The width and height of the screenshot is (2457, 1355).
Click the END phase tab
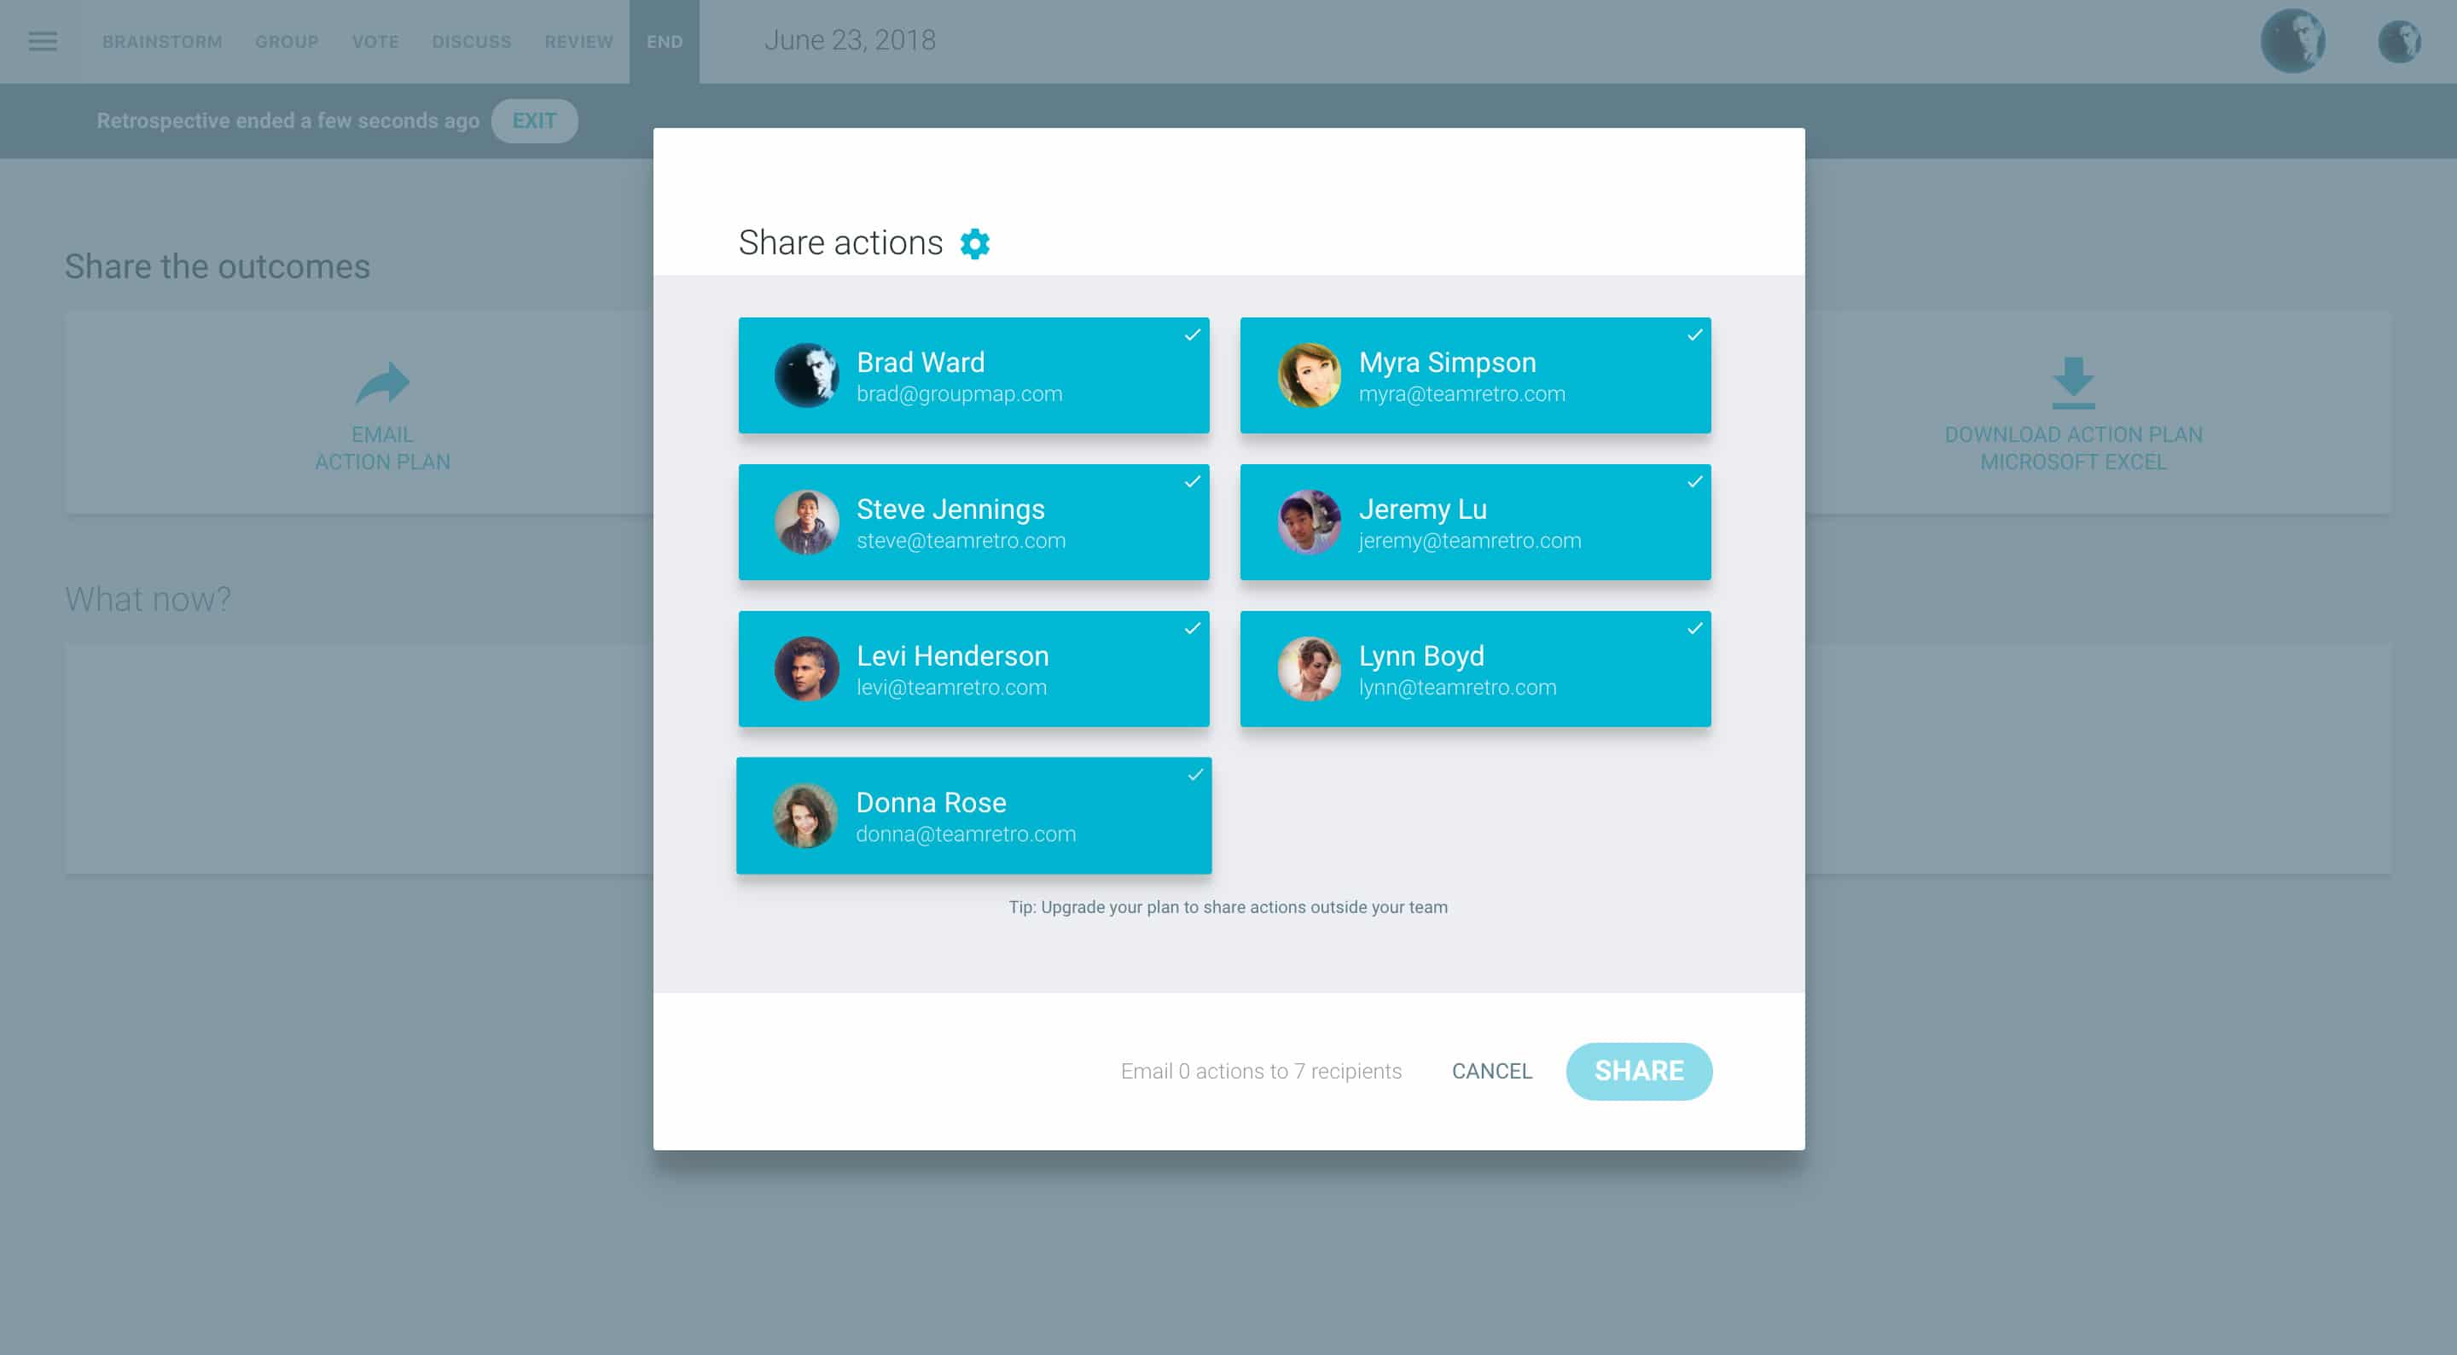pyautogui.click(x=664, y=42)
